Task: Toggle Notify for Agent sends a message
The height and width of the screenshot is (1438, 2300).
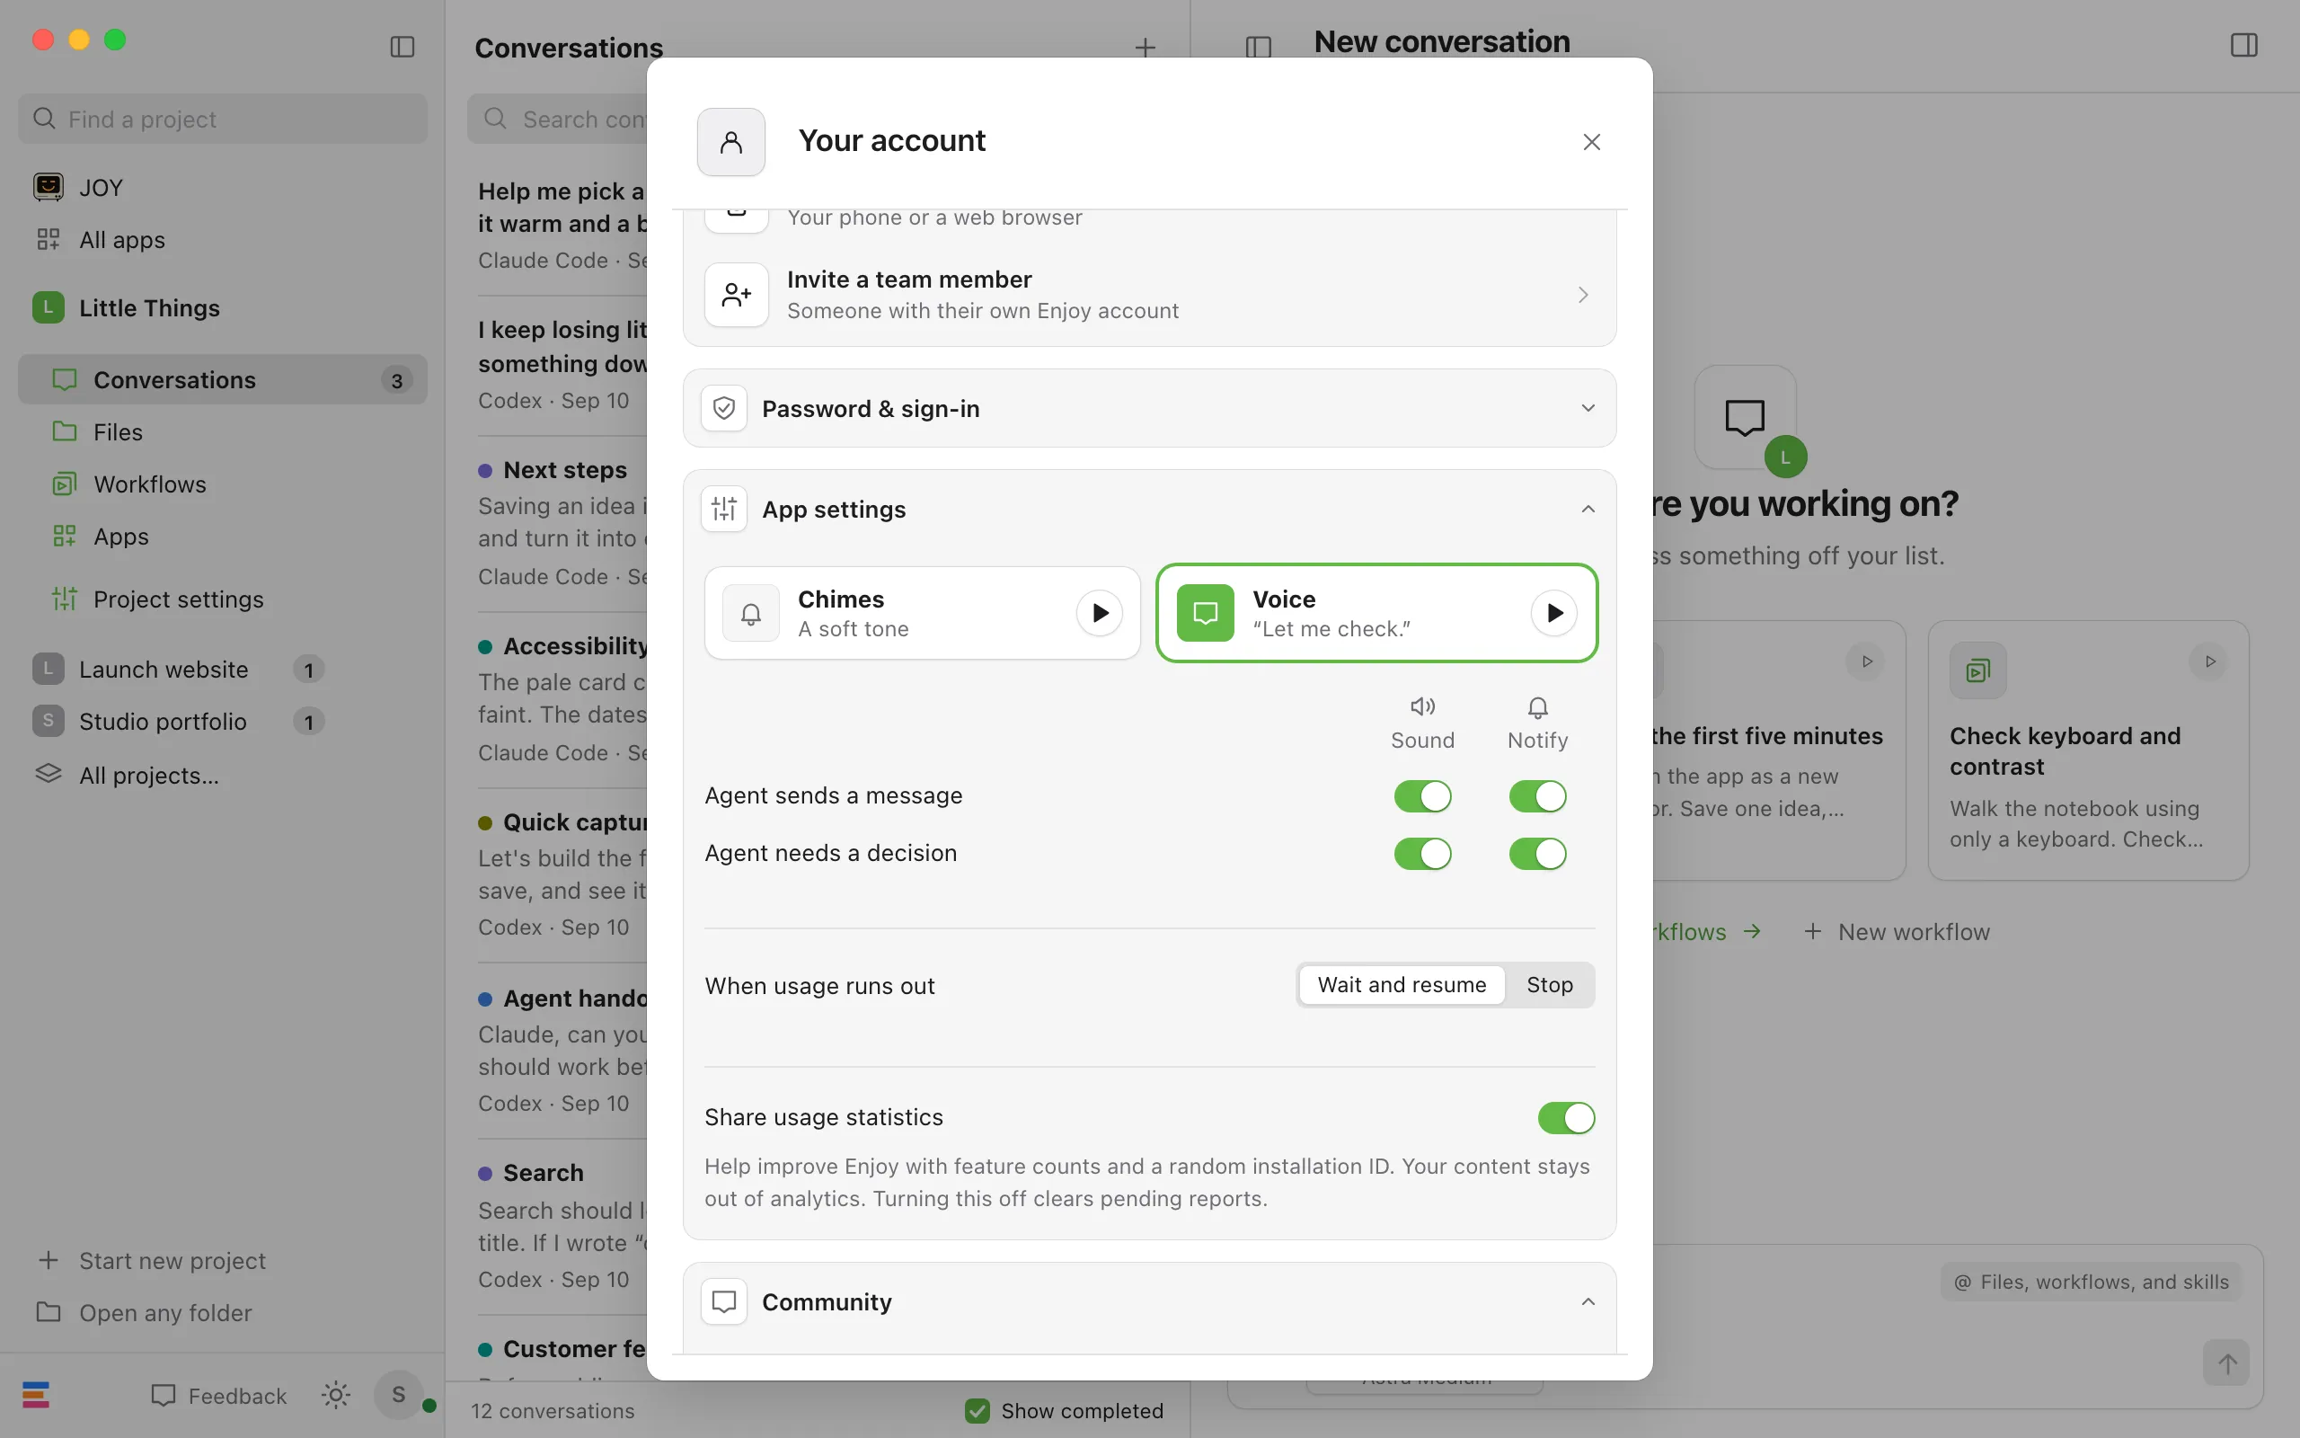Action: [x=1538, y=796]
